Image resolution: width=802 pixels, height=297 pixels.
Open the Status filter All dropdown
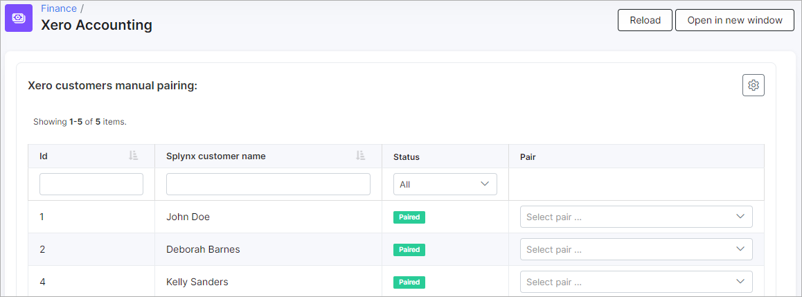(445, 184)
